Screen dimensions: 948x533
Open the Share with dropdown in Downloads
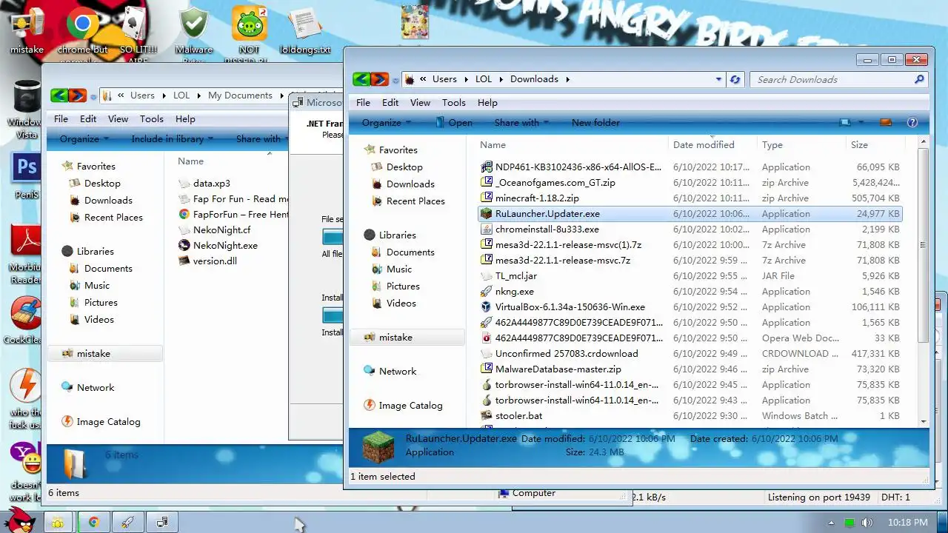coord(521,122)
